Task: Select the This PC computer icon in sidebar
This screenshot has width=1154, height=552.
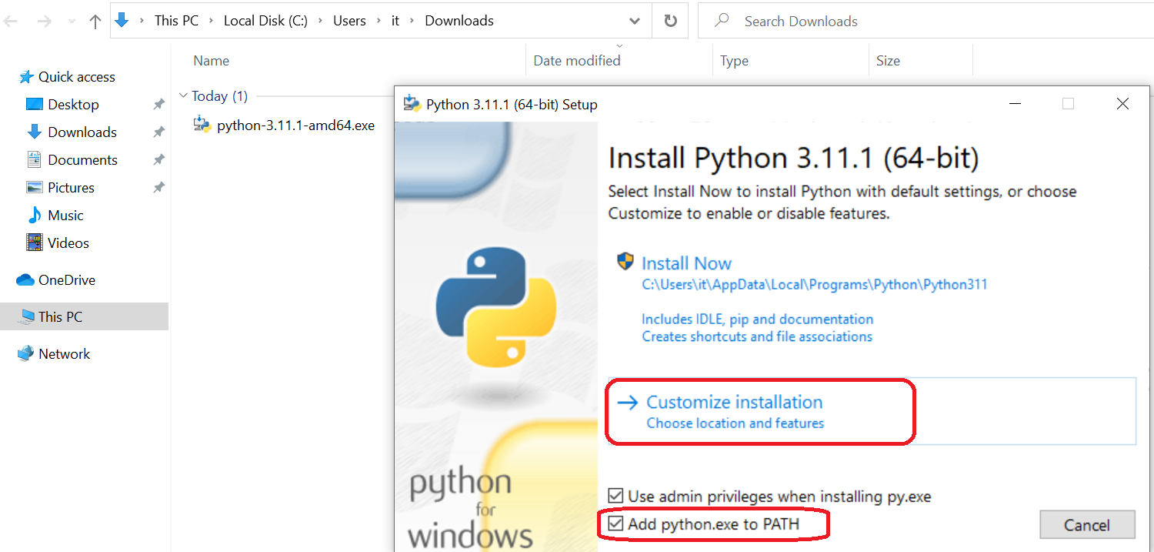Action: point(27,316)
